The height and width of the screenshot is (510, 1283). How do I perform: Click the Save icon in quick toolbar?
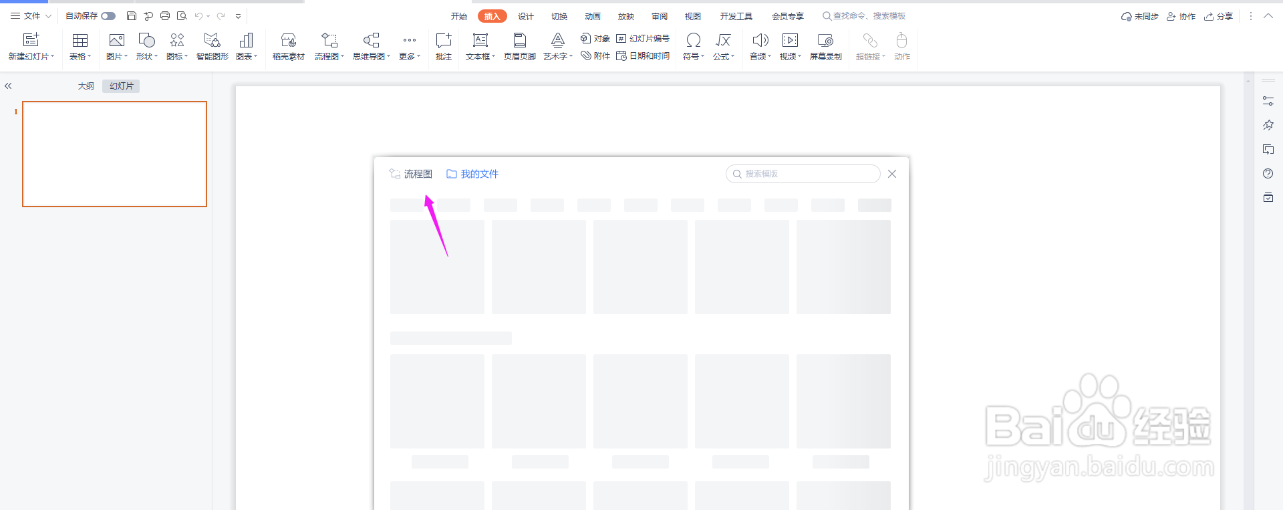click(x=132, y=16)
